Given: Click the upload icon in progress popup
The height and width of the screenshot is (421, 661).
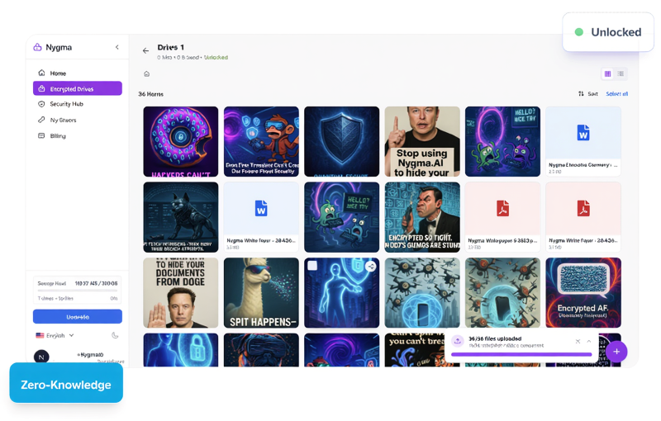Looking at the screenshot, I should click(458, 342).
